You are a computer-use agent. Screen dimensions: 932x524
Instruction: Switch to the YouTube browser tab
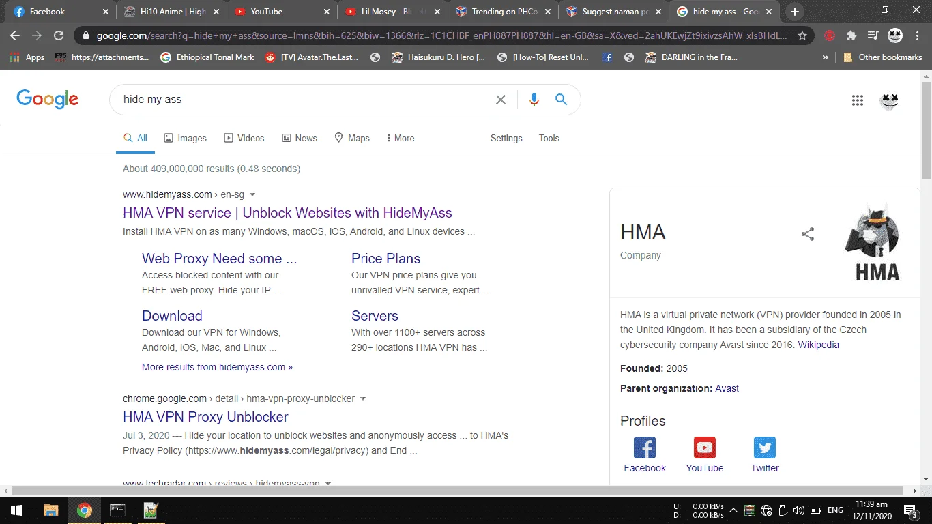[282, 12]
